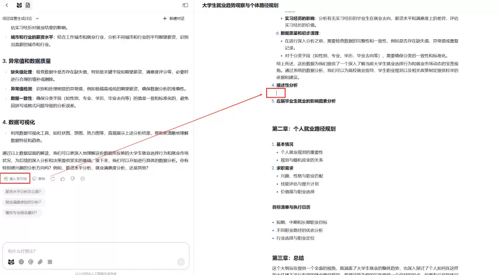Open more options circle icon under reply
Image resolution: width=499 pixels, height=275 pixels.
coord(83,179)
